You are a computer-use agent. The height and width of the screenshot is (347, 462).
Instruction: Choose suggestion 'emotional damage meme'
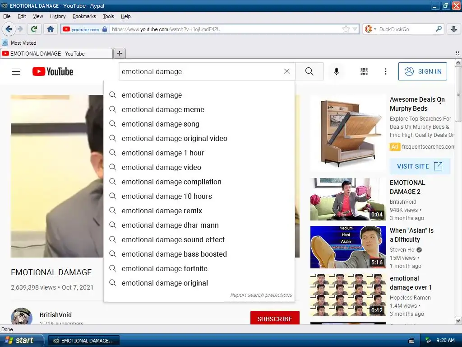[x=199, y=109]
